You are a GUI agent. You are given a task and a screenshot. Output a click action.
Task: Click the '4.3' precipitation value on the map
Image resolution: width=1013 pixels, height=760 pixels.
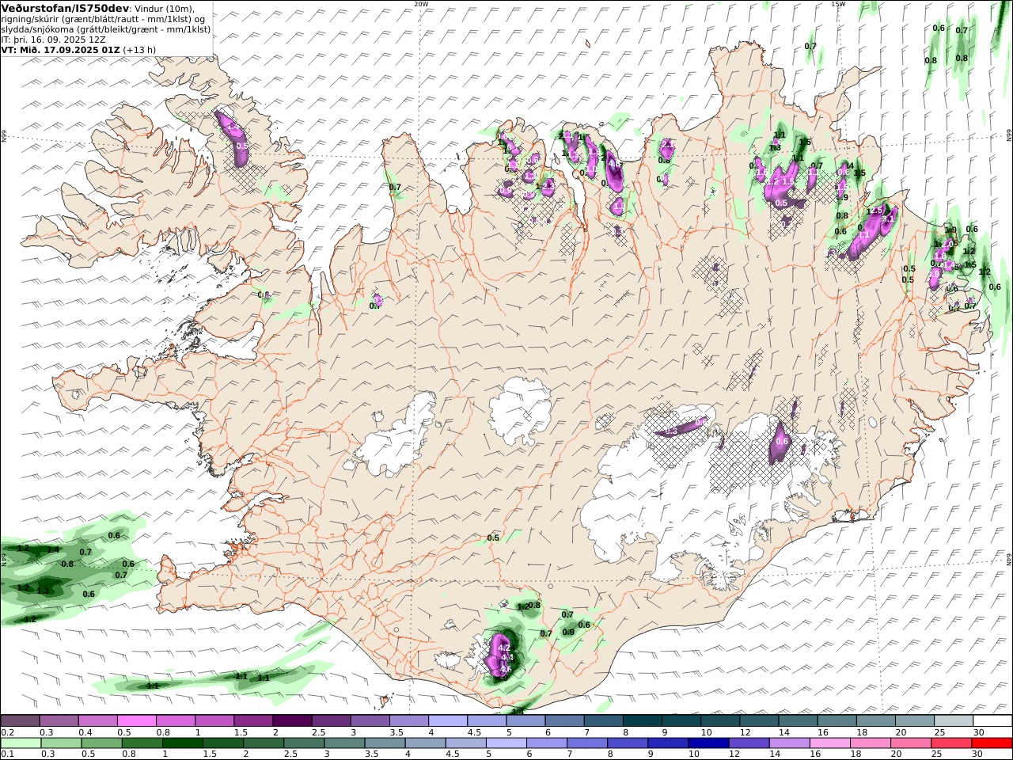click(x=507, y=658)
